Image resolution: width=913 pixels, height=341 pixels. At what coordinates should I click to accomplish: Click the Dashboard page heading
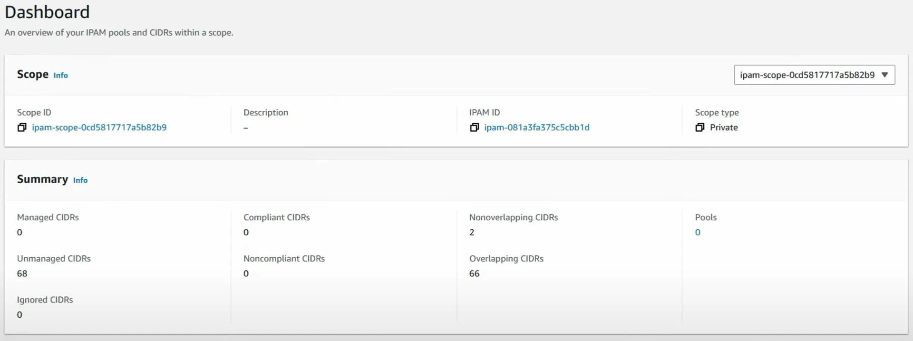[47, 12]
